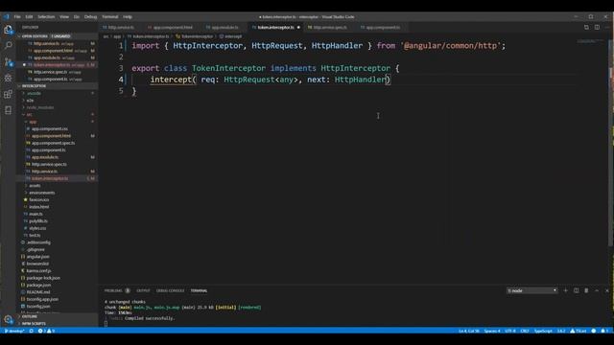
Task: Open index.html in the file tree
Action: click(38, 207)
